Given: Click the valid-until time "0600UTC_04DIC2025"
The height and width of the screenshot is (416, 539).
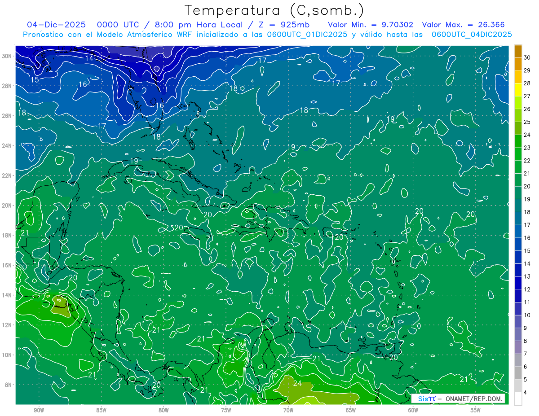Looking at the screenshot, I should (472, 34).
